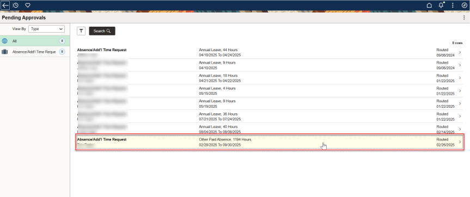Expand chevron for 04/10/2025 request row
The image size is (470, 197).
click(x=460, y=65)
